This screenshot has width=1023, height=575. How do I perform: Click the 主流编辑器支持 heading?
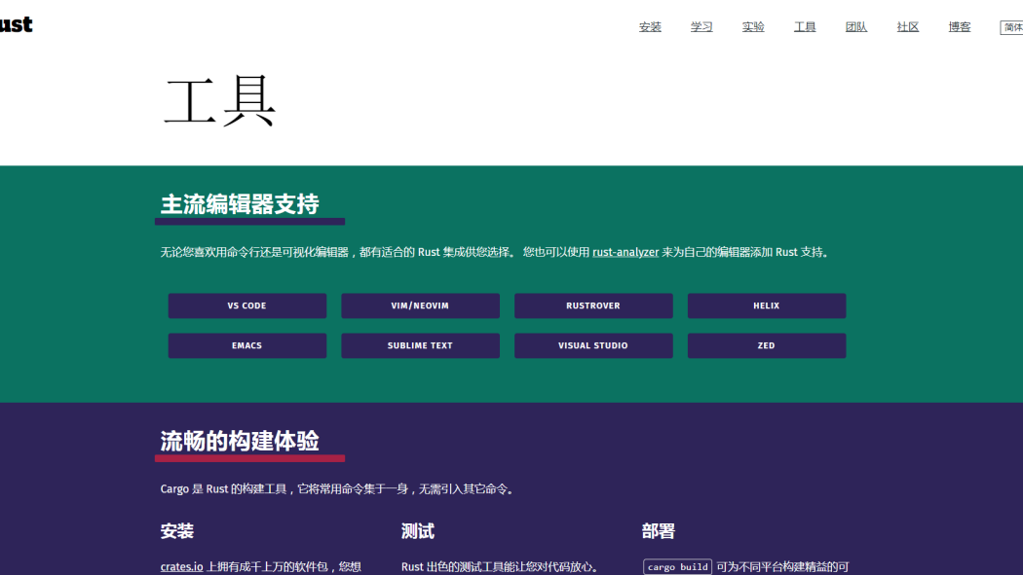[240, 203]
